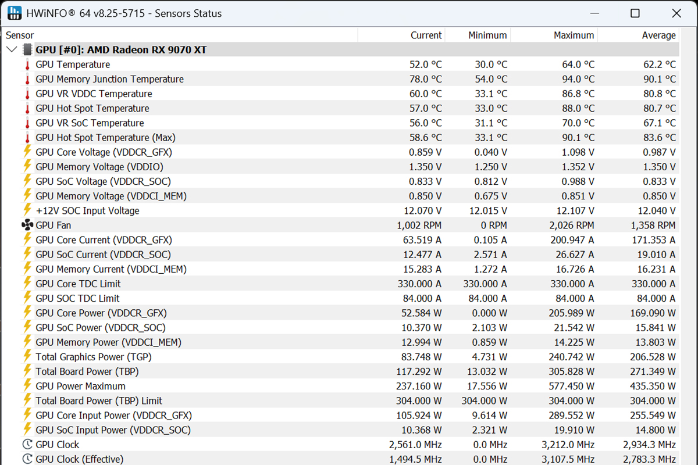Click the thermometer icon for GPU Temperature

pos(27,65)
